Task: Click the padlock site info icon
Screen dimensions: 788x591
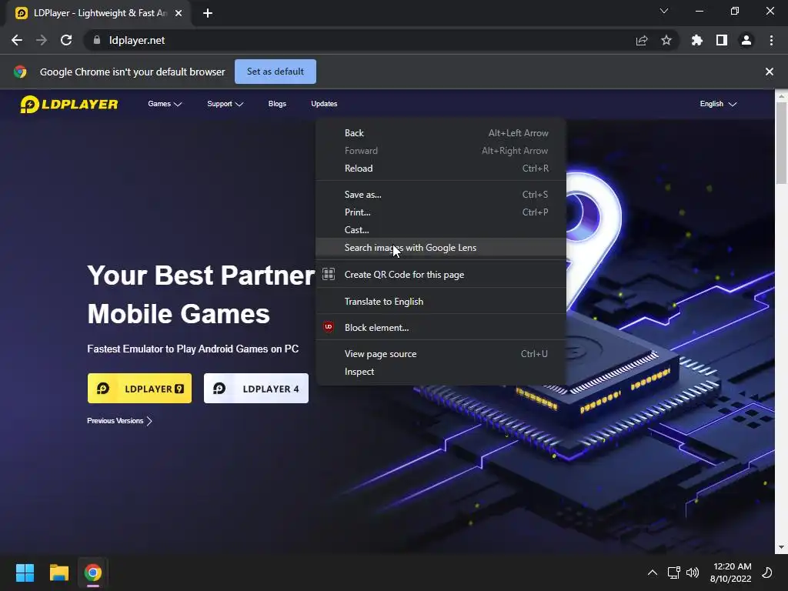Action: point(97,40)
